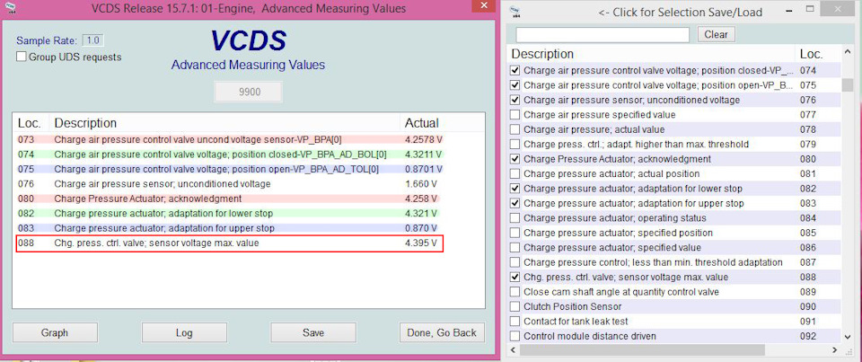The width and height of the screenshot is (862, 362).
Task: Check Charge pressure actuator; actual position
Action: pos(515,174)
